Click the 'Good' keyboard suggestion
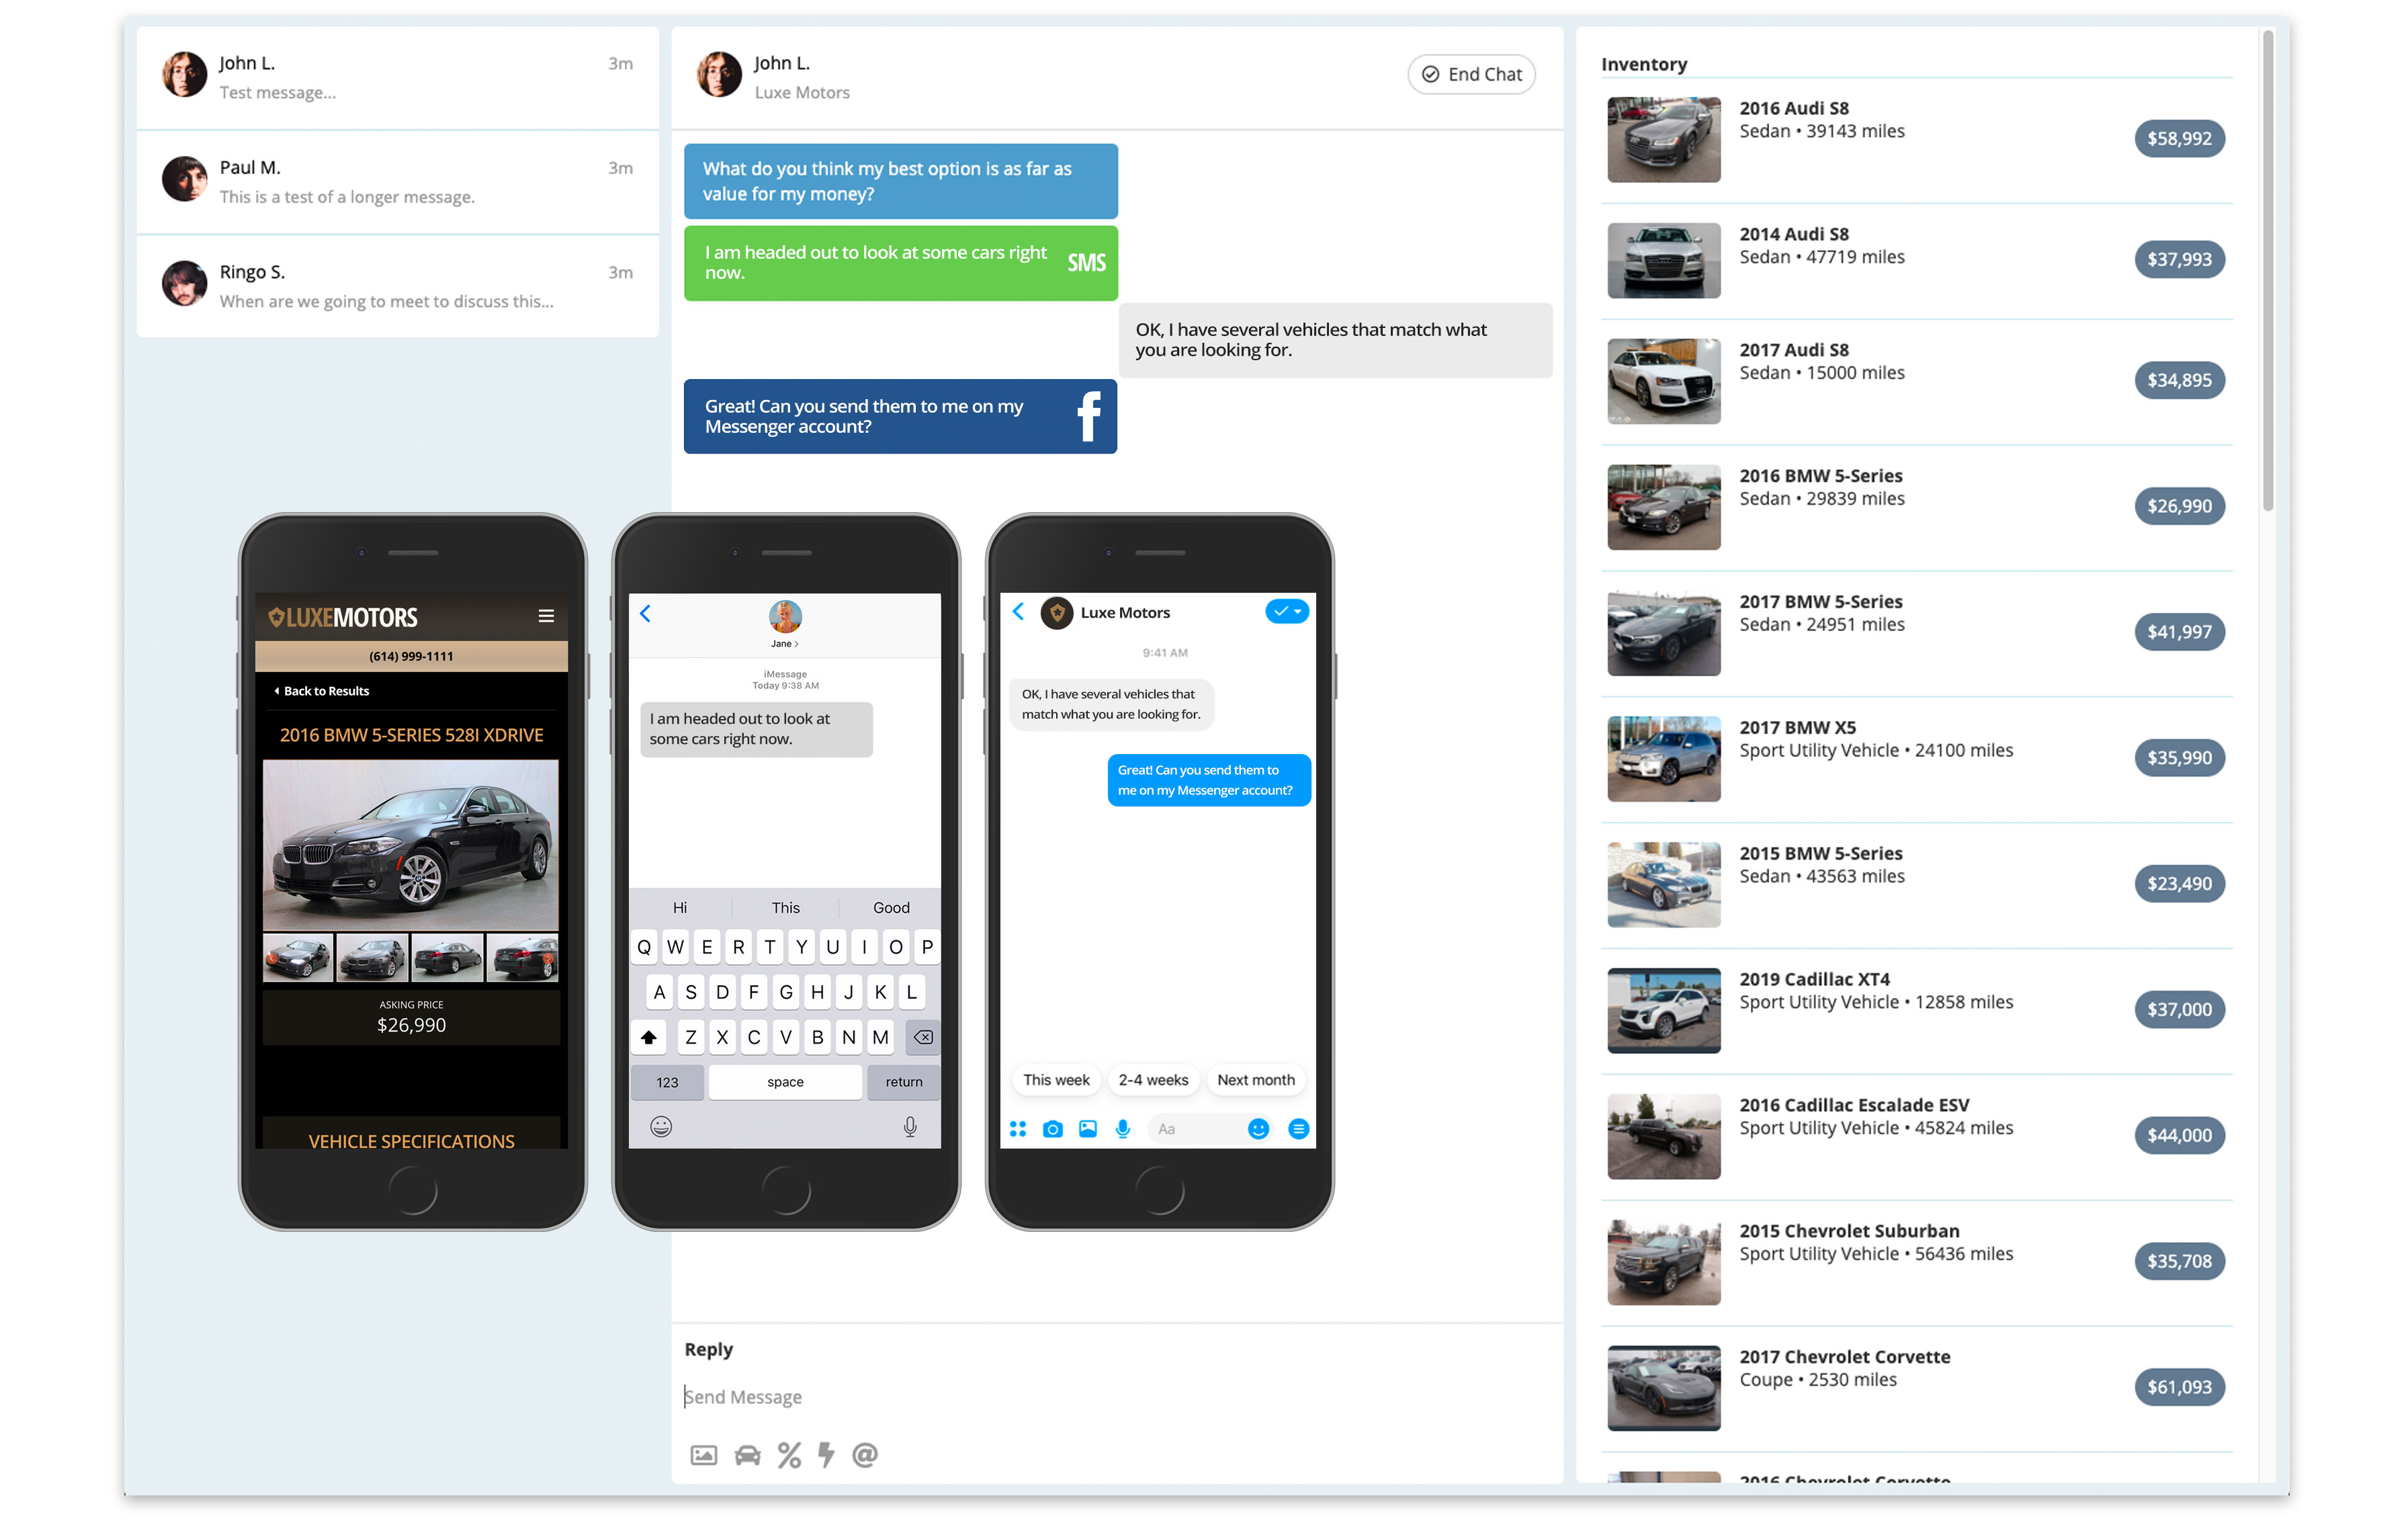 (x=891, y=908)
